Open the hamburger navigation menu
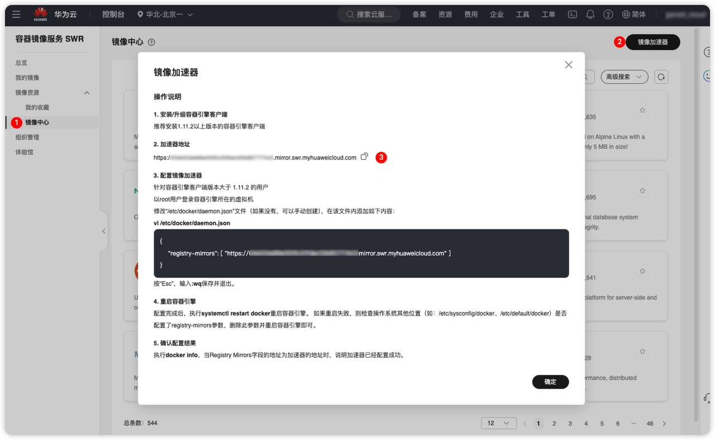Image resolution: width=715 pixels, height=440 pixels. point(16,15)
